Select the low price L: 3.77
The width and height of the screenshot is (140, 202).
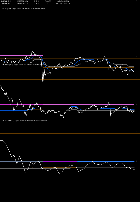[48, 3]
